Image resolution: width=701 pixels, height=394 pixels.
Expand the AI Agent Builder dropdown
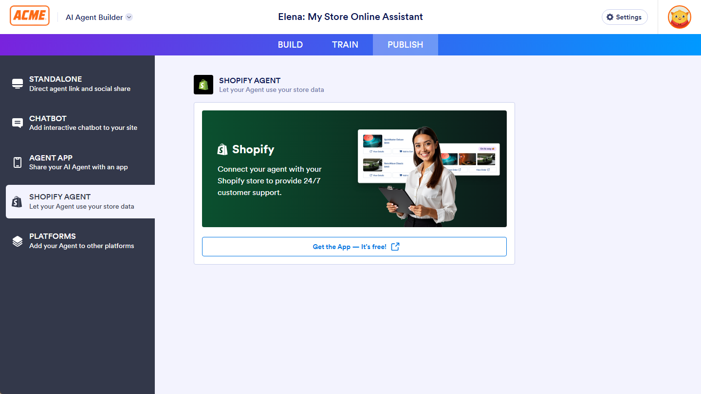coord(129,17)
